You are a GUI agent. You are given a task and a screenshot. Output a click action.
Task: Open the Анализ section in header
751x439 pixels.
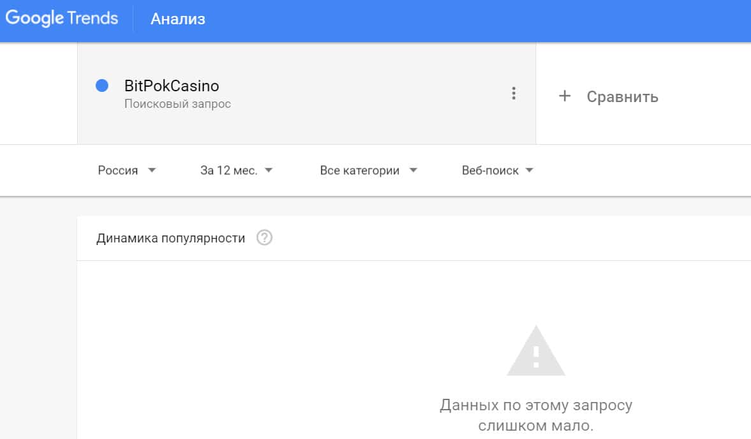coord(178,19)
